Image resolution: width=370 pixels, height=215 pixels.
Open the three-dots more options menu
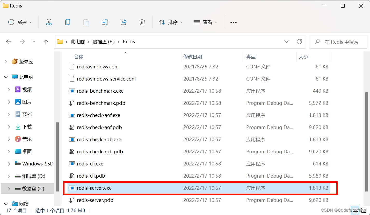click(x=234, y=22)
